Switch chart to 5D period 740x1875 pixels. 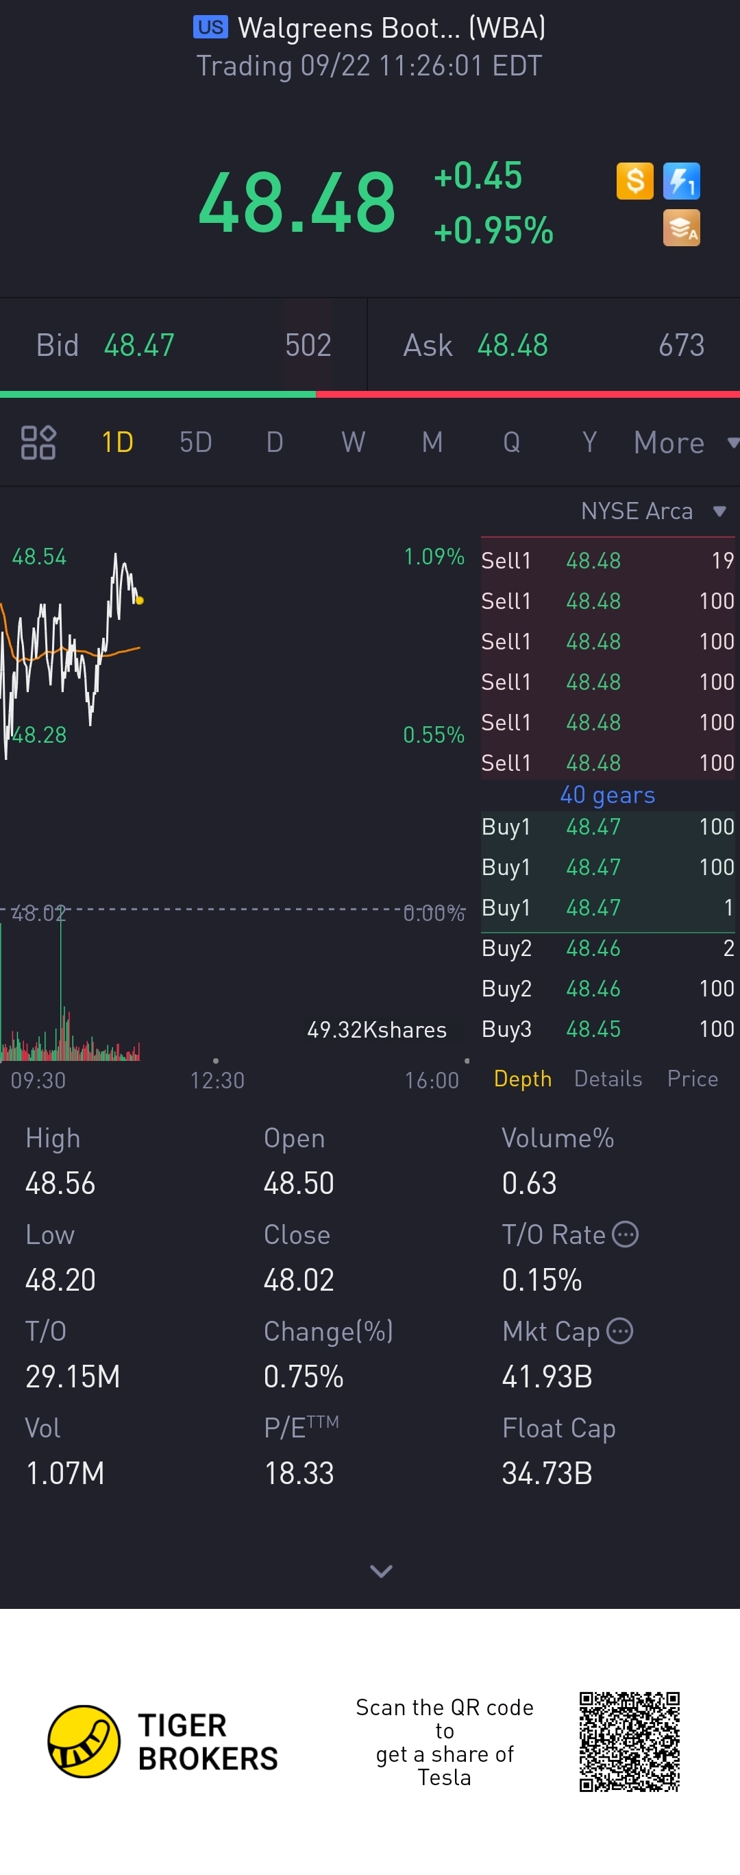195,442
